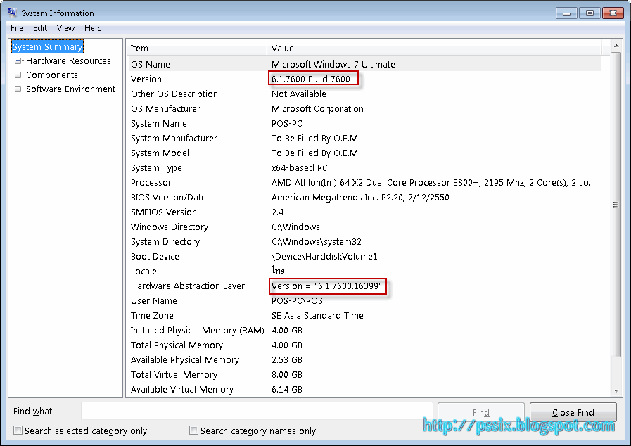Screen dimensions: 631x446
Task: Select the Boot Device row
Action: click(x=364, y=256)
